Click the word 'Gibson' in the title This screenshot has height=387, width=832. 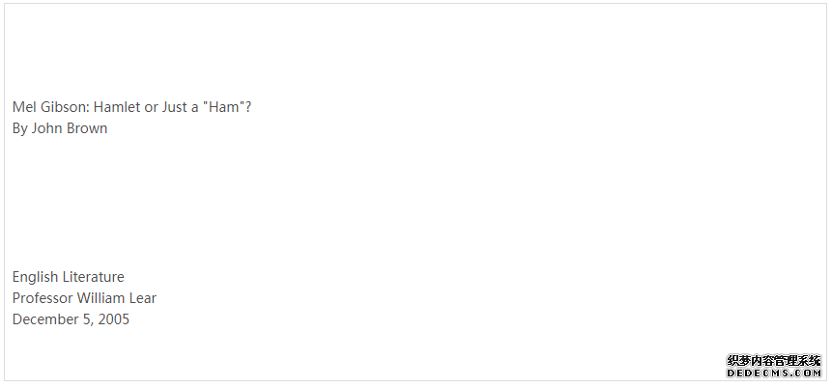64,107
